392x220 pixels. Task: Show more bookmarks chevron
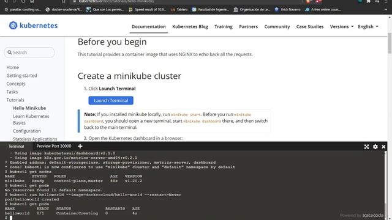click(385, 10)
